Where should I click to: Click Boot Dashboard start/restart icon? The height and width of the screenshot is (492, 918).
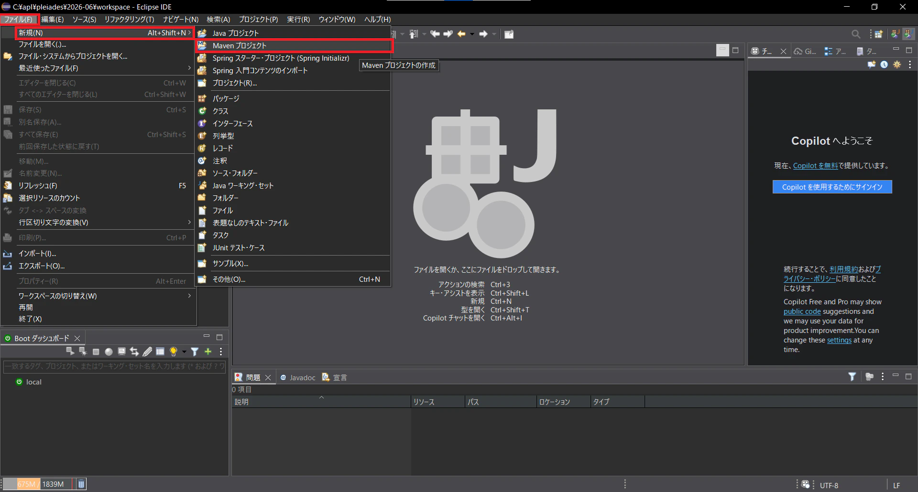point(70,352)
